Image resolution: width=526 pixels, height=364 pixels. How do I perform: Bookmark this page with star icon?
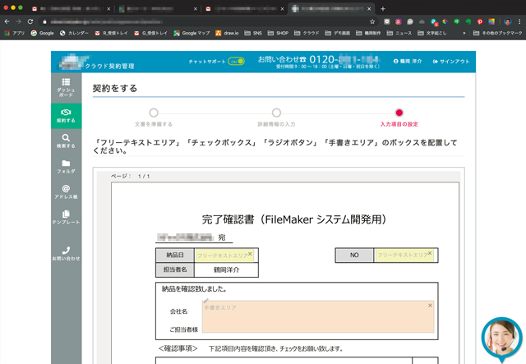(x=372, y=21)
